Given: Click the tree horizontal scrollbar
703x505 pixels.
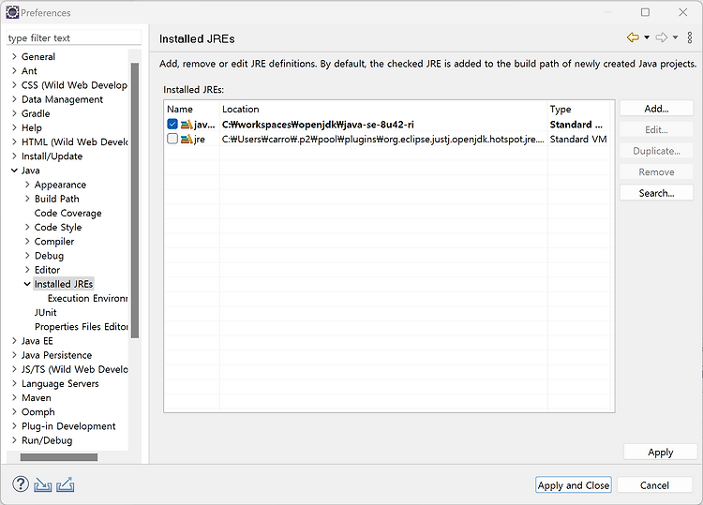Looking at the screenshot, I should pos(59,457).
